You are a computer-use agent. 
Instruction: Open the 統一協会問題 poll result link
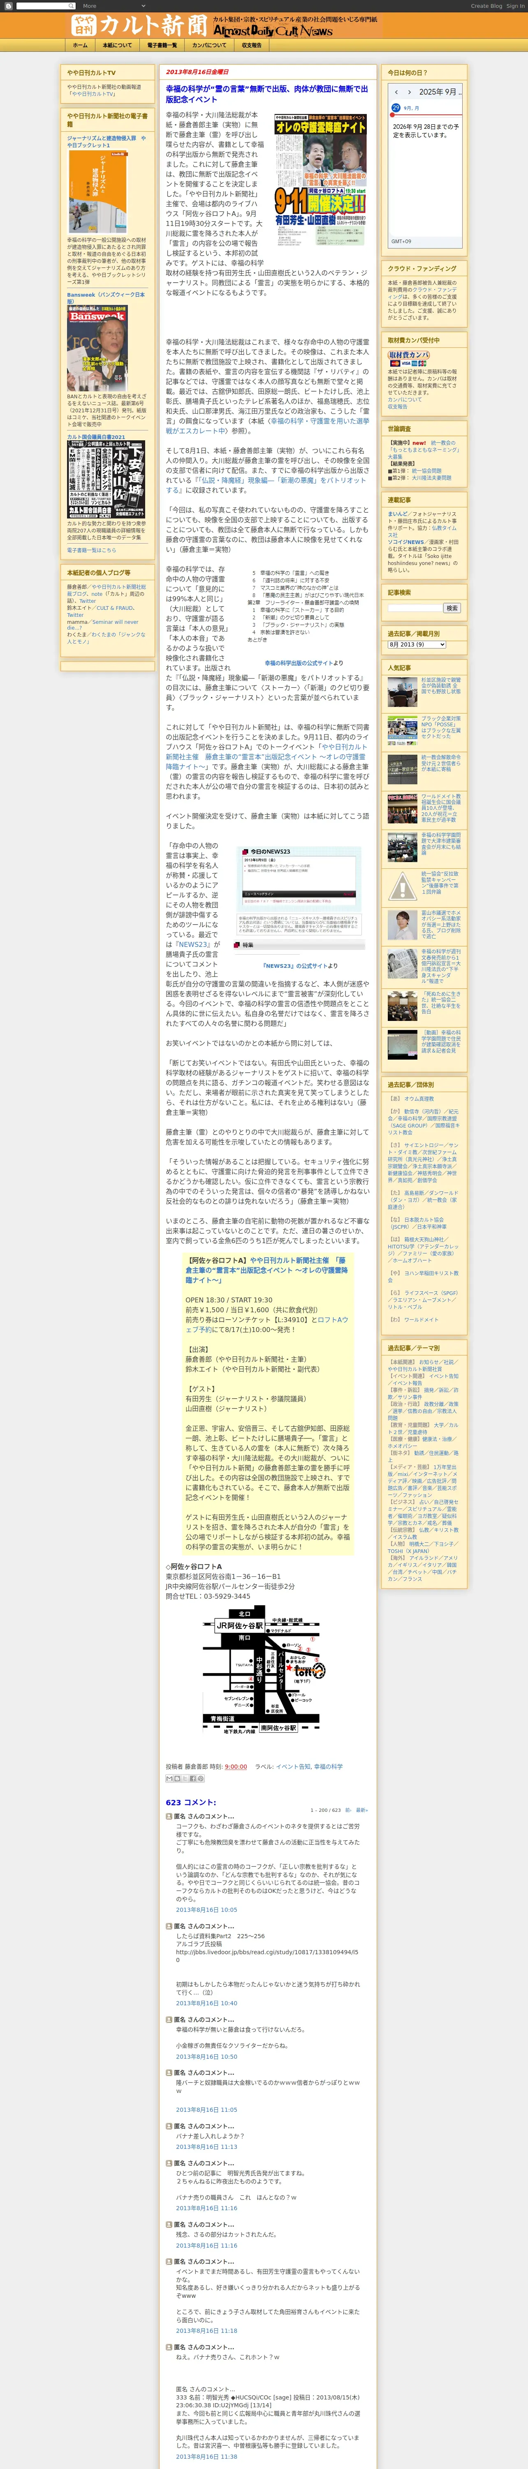(426, 471)
